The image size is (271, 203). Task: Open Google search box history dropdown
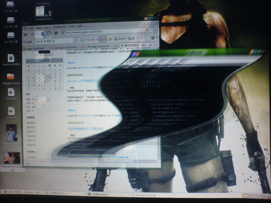tap(75, 40)
